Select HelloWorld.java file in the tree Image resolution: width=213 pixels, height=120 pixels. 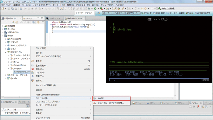click(x=23, y=72)
